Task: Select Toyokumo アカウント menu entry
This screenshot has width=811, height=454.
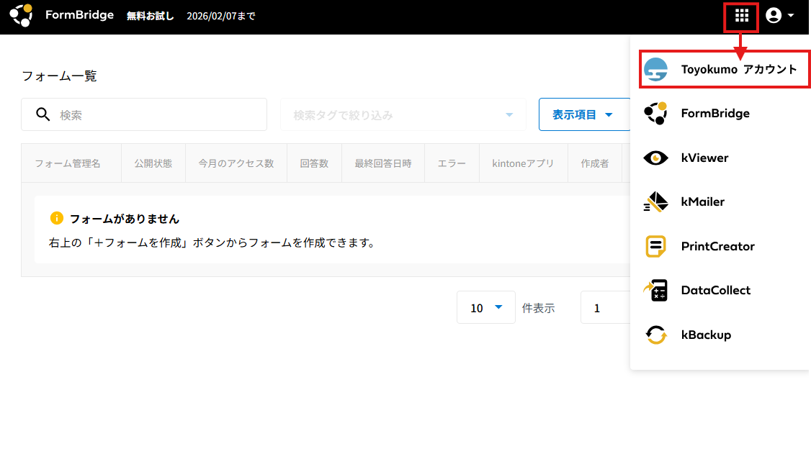Action: (x=739, y=70)
